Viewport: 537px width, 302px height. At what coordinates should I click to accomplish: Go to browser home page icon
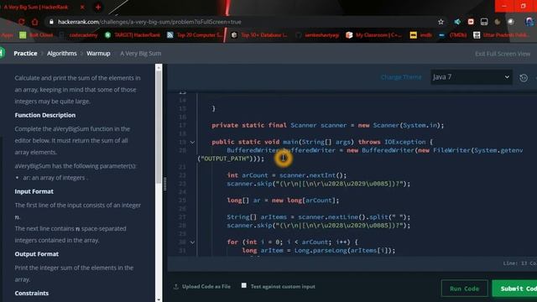click(34, 22)
